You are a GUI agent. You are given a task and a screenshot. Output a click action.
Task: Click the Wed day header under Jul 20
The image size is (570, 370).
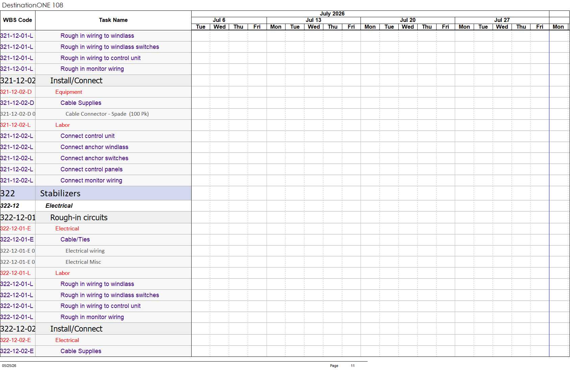tap(408, 27)
